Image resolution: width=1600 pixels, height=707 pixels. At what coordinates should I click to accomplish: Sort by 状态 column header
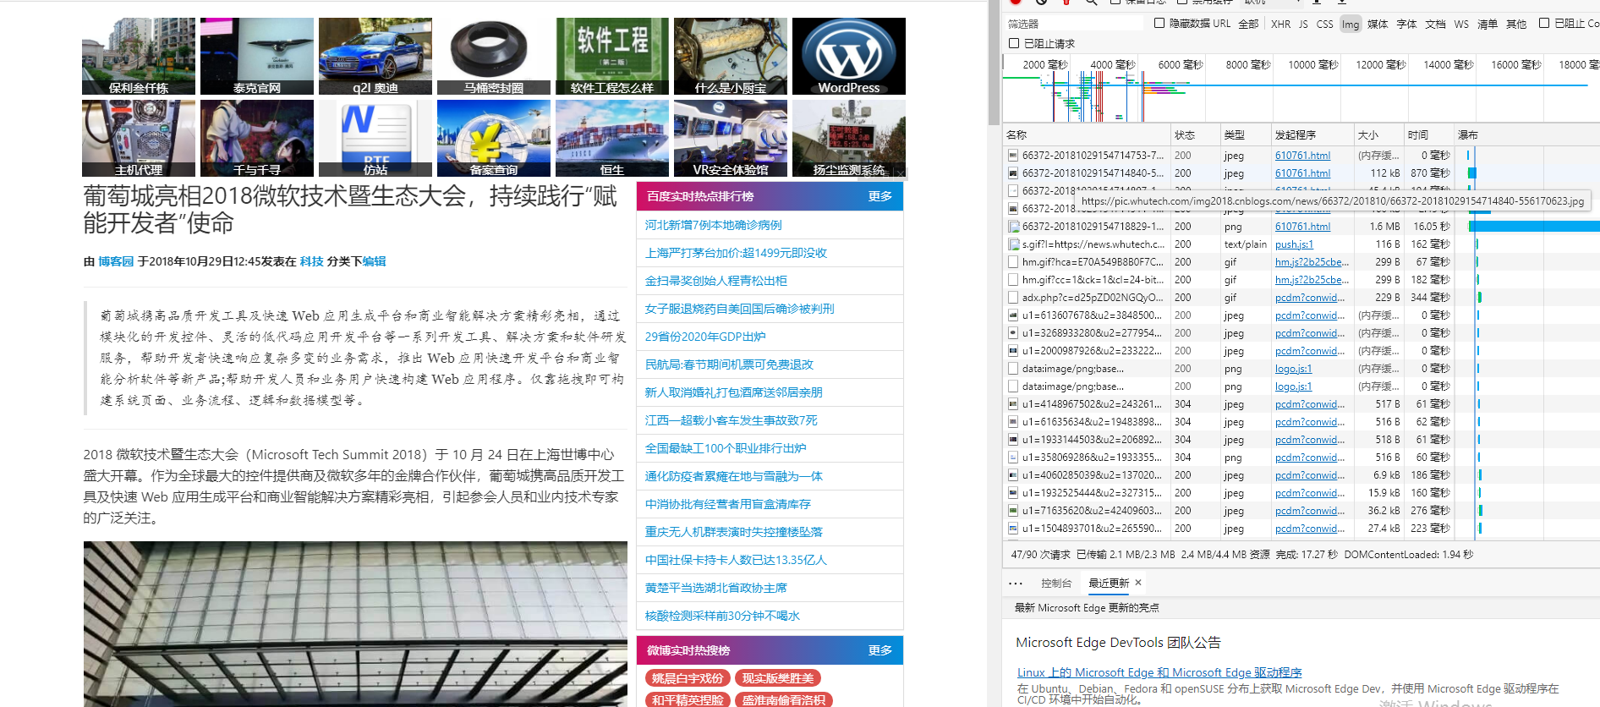1195,135
